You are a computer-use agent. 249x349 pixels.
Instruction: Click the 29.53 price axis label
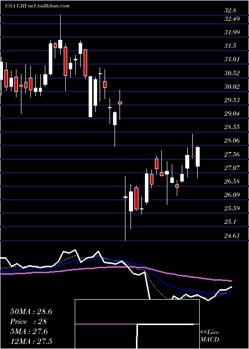tap(232, 100)
